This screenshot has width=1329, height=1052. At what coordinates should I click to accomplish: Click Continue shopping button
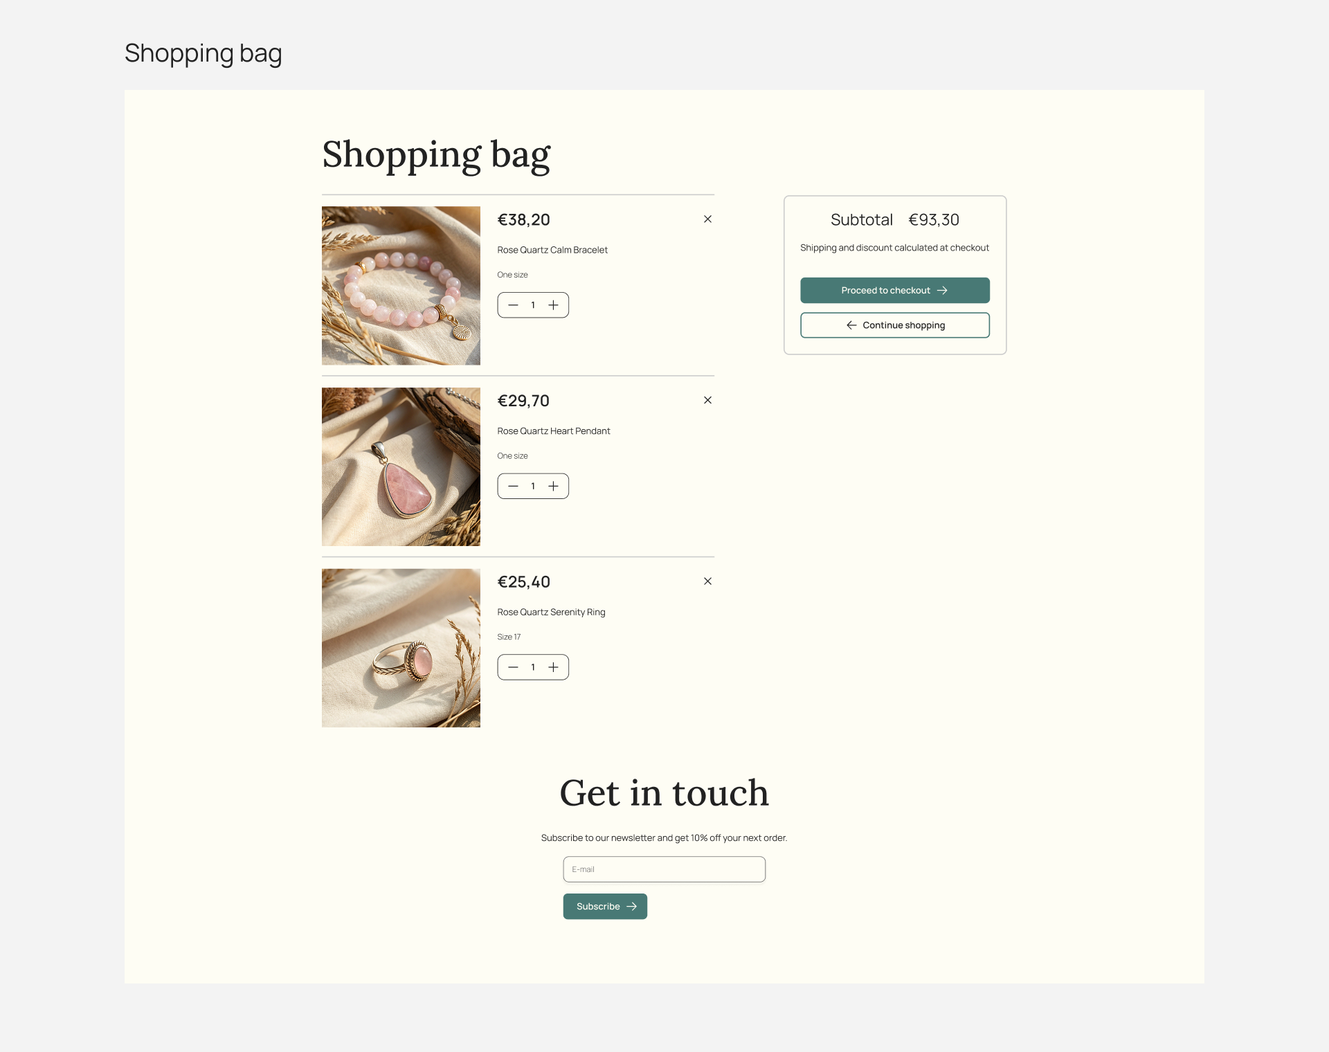click(x=894, y=325)
